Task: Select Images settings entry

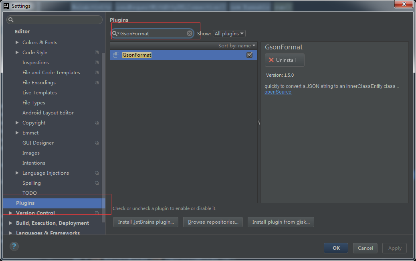Action: (31, 153)
